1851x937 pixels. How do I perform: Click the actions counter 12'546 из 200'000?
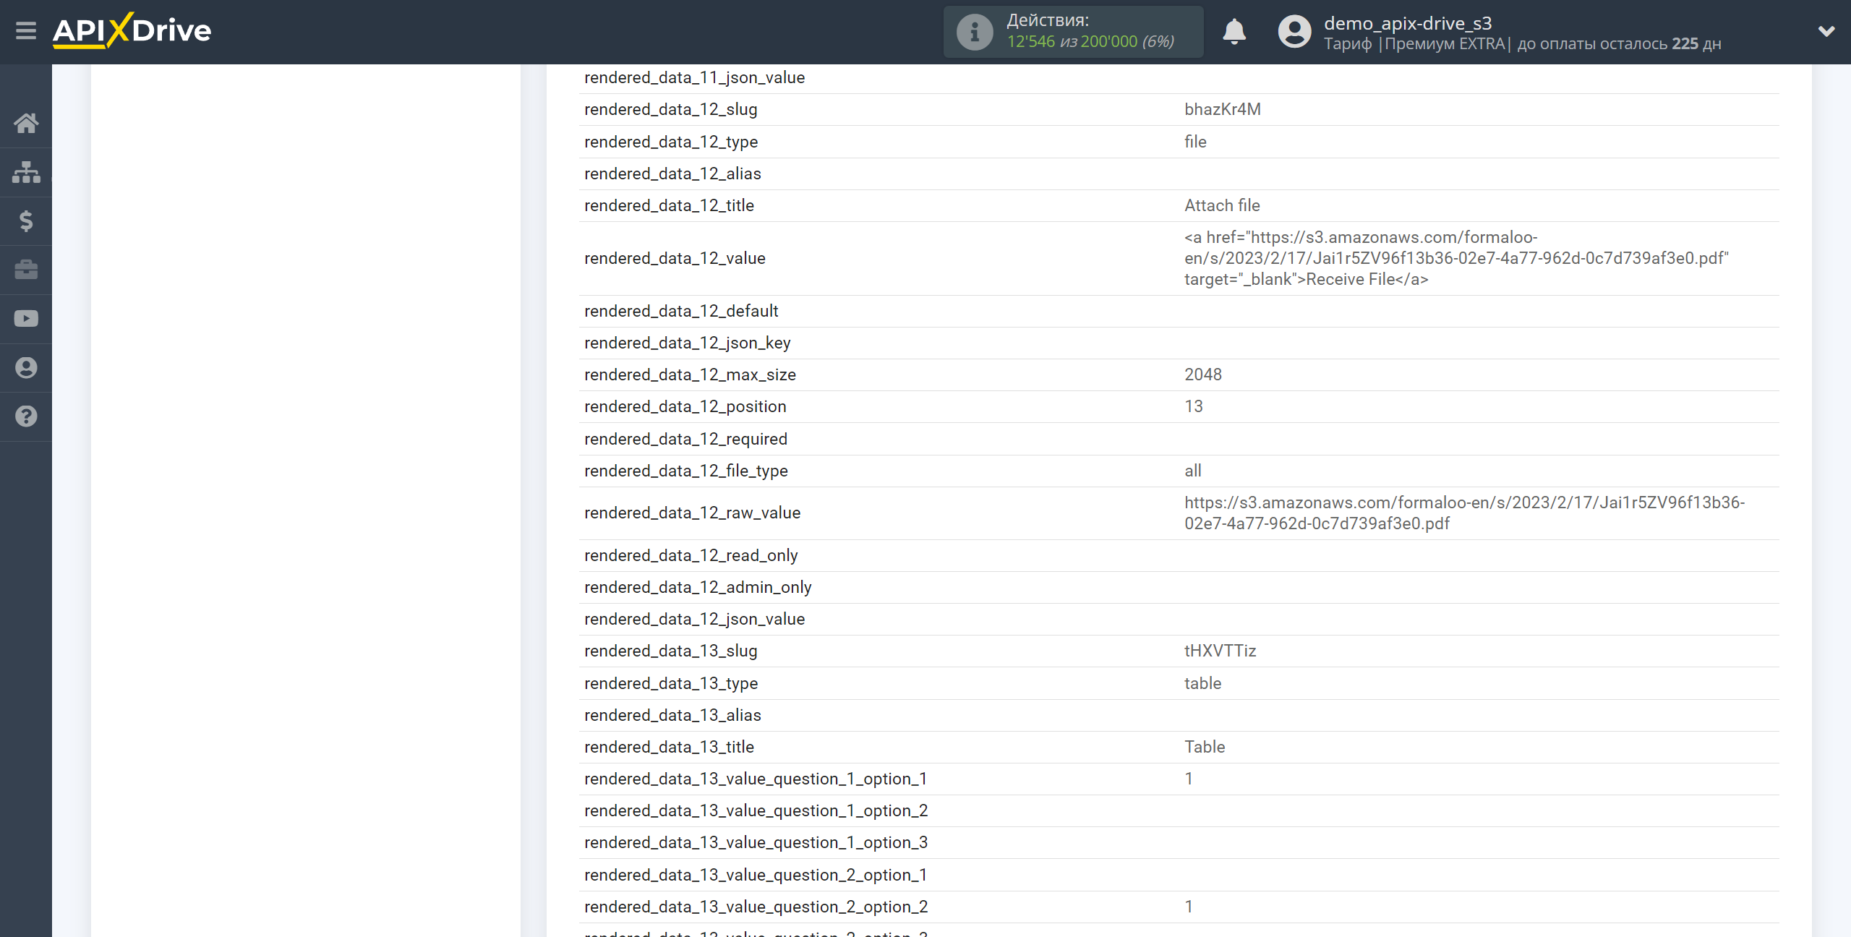coord(1090,42)
